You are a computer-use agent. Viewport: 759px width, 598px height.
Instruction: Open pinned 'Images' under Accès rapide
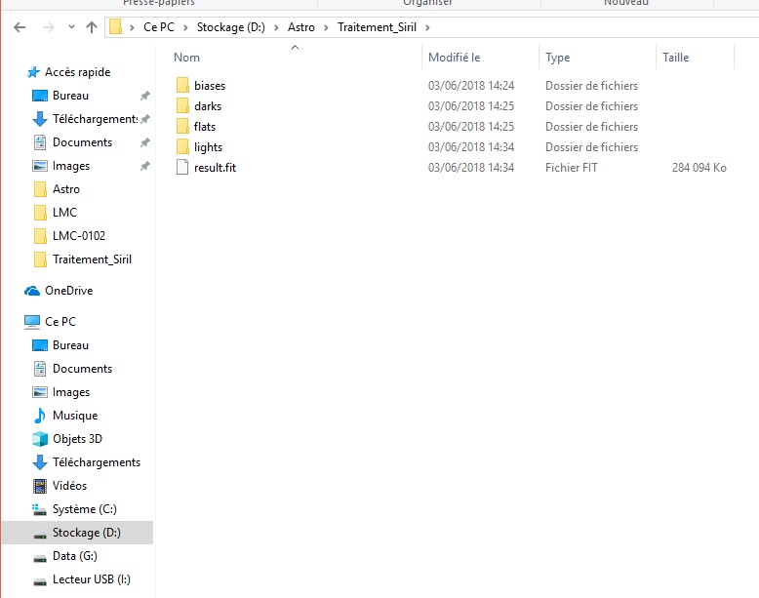coord(71,166)
